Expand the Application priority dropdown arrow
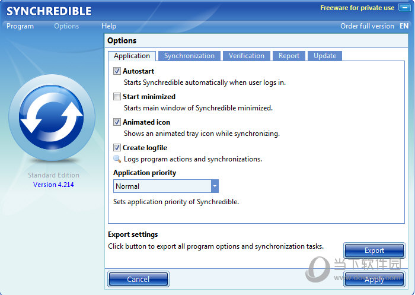 215,186
